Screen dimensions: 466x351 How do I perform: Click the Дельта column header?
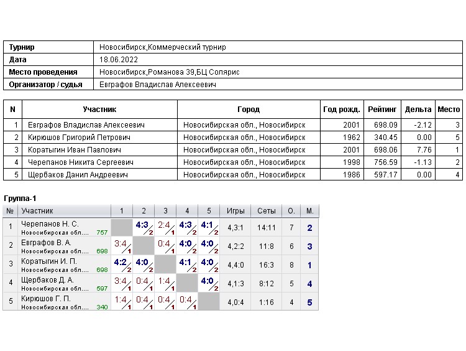point(418,110)
